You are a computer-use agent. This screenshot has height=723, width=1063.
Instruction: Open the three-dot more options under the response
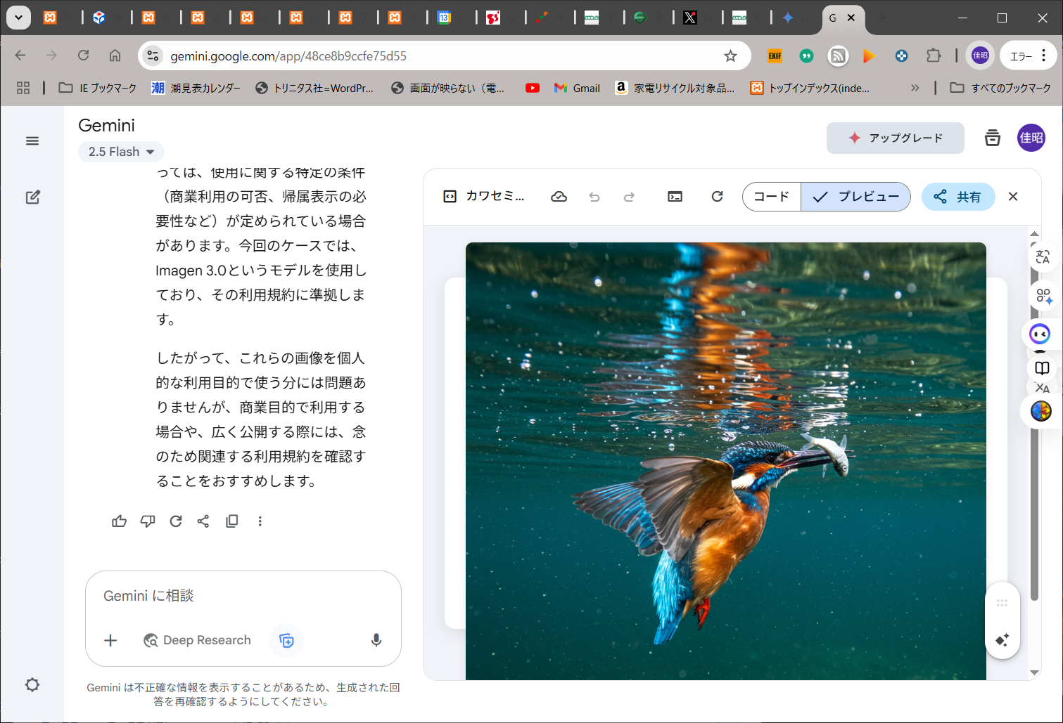click(260, 521)
